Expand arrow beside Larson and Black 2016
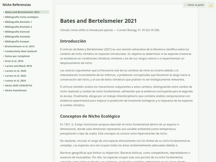Image resolution: width=216 pixels, height=162 pixels. 4,66
